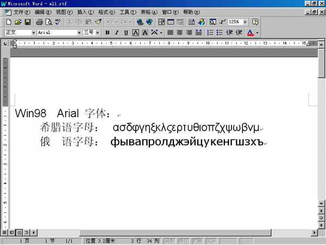Screen dimensions: 326x245
Task: Print the document with printer icon
Action: click(x=39, y=22)
